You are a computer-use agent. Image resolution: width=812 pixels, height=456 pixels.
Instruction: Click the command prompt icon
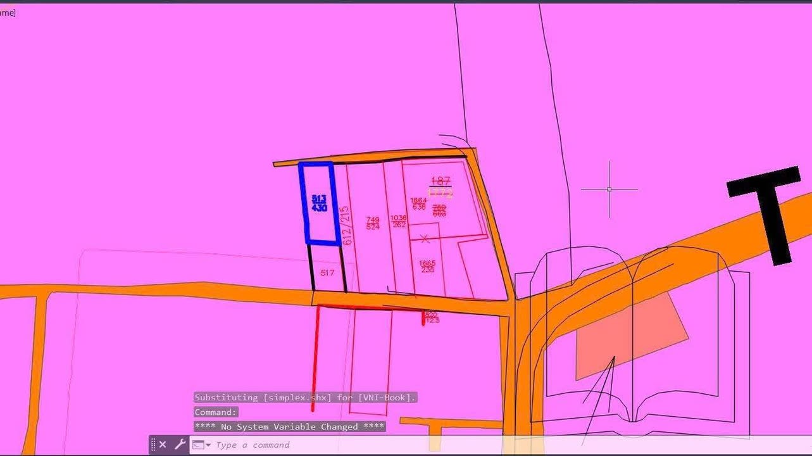tap(197, 445)
